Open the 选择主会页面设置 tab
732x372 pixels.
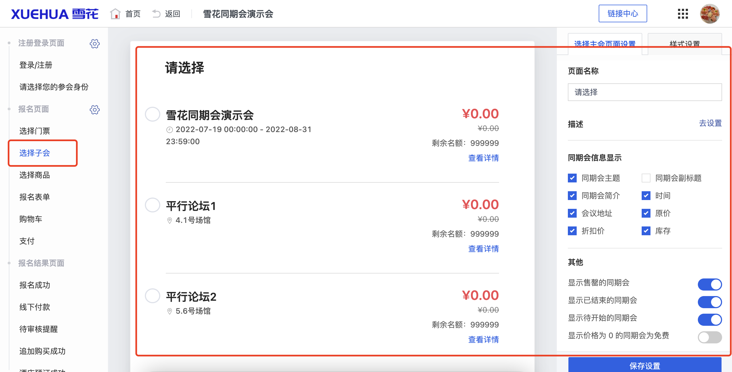pyautogui.click(x=605, y=44)
